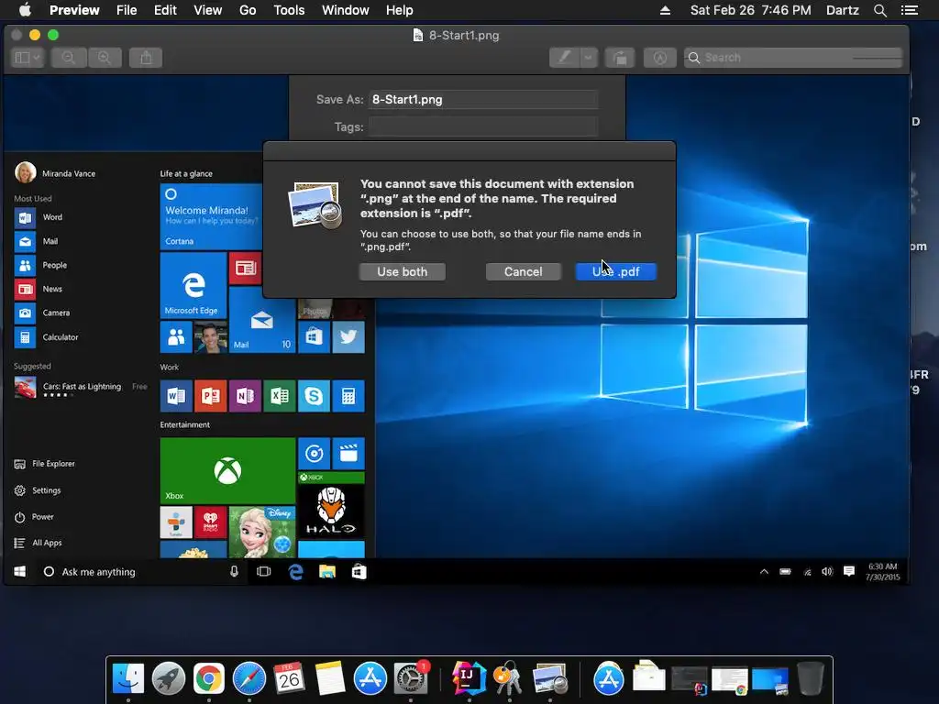Select the Highlight pen tool in toolbar
The height and width of the screenshot is (704, 939).
coord(564,58)
